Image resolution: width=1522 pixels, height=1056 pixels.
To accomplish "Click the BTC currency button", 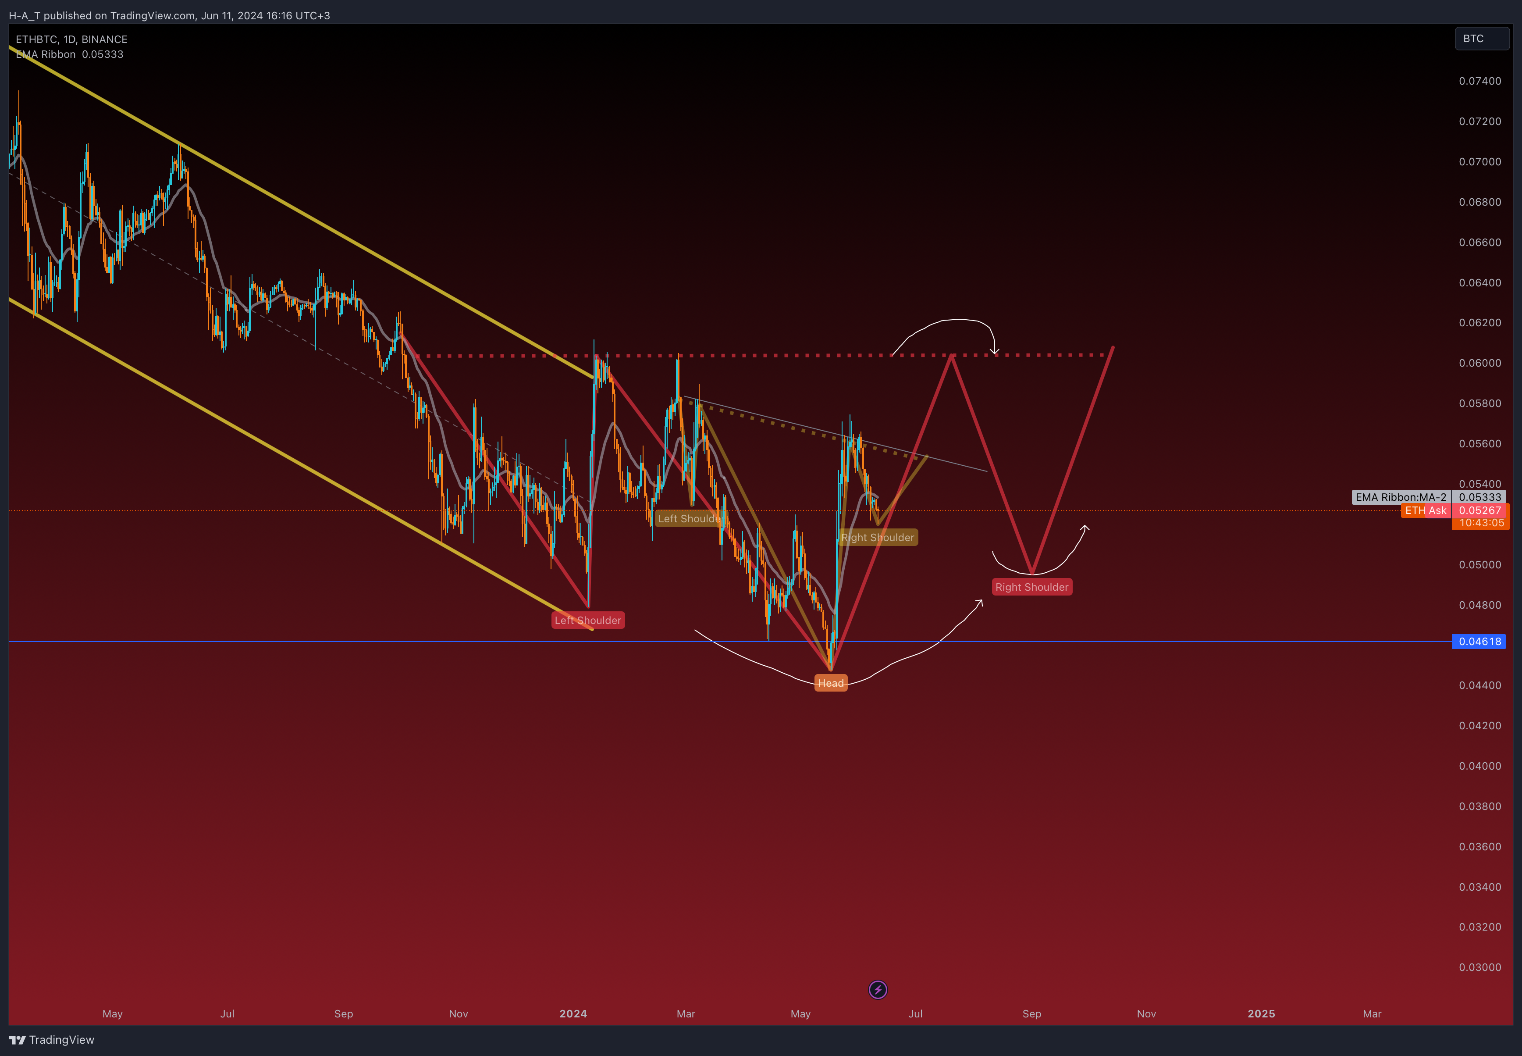I will pyautogui.click(x=1482, y=39).
